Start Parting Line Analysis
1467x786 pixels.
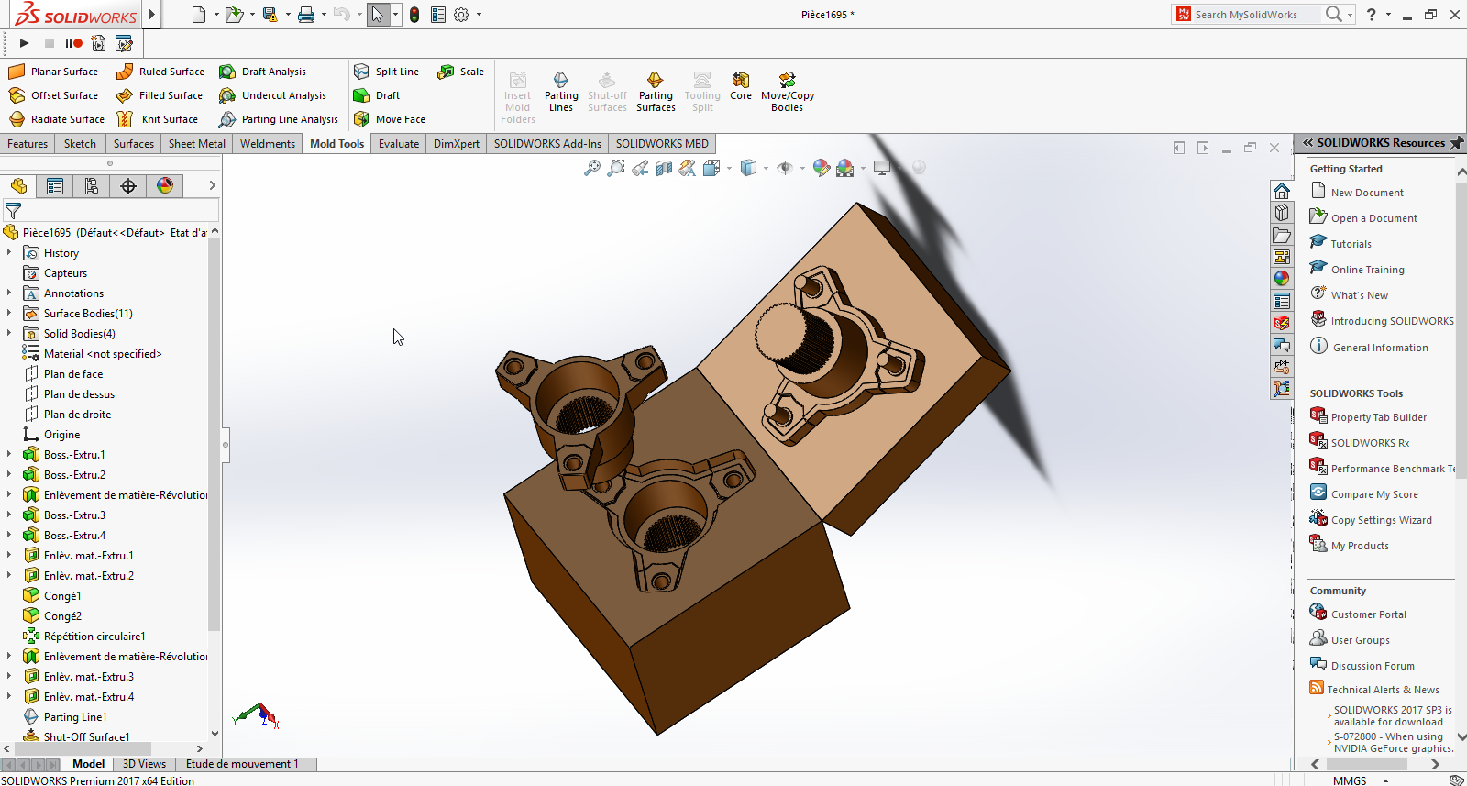[279, 119]
